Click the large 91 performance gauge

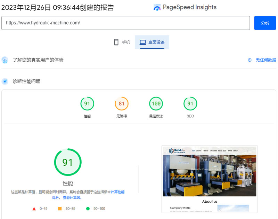tap(68, 162)
